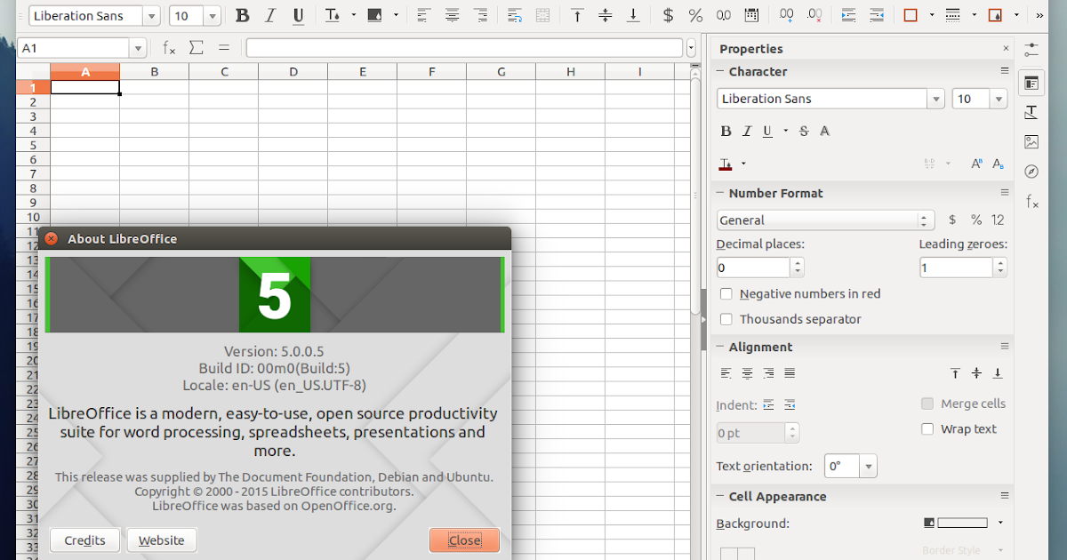The height and width of the screenshot is (560, 1067).
Task: Center cell content vertically via toolbar
Action: (606, 16)
